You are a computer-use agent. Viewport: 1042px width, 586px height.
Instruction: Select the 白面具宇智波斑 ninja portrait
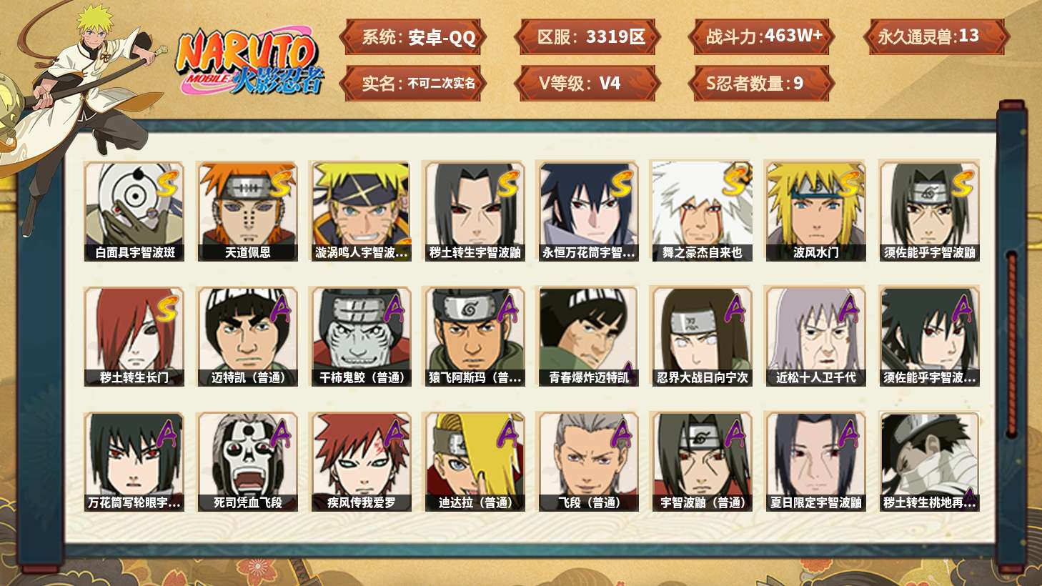134,211
